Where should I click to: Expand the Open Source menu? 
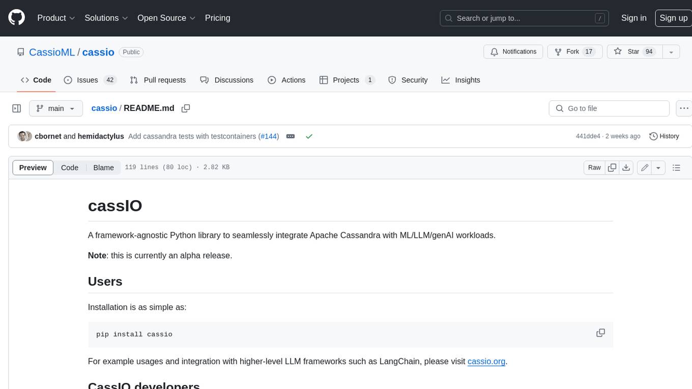pos(166,18)
